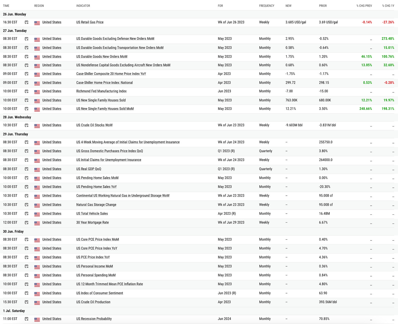Click the 27 Jun. Tuesday date heading
Screen dimensions: 398x324
pyautogui.click(x=15, y=31)
